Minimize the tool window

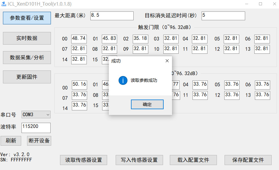(247, 4)
